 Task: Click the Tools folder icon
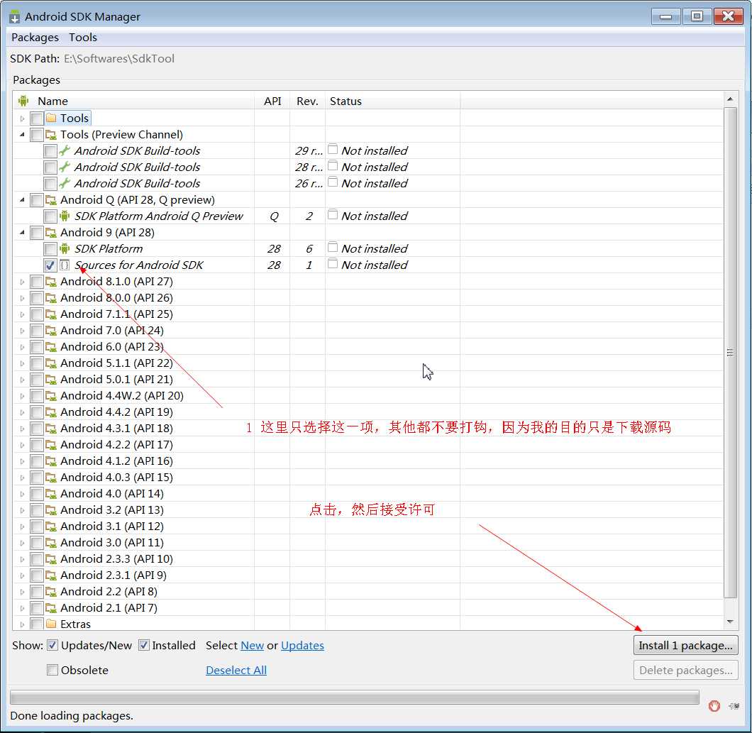coord(51,118)
